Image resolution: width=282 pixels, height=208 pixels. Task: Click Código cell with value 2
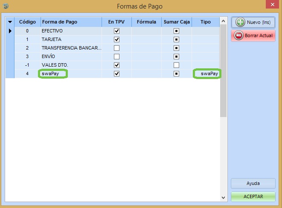click(x=27, y=48)
